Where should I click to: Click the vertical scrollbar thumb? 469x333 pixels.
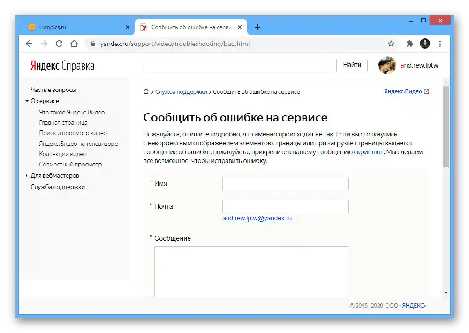coord(446,127)
